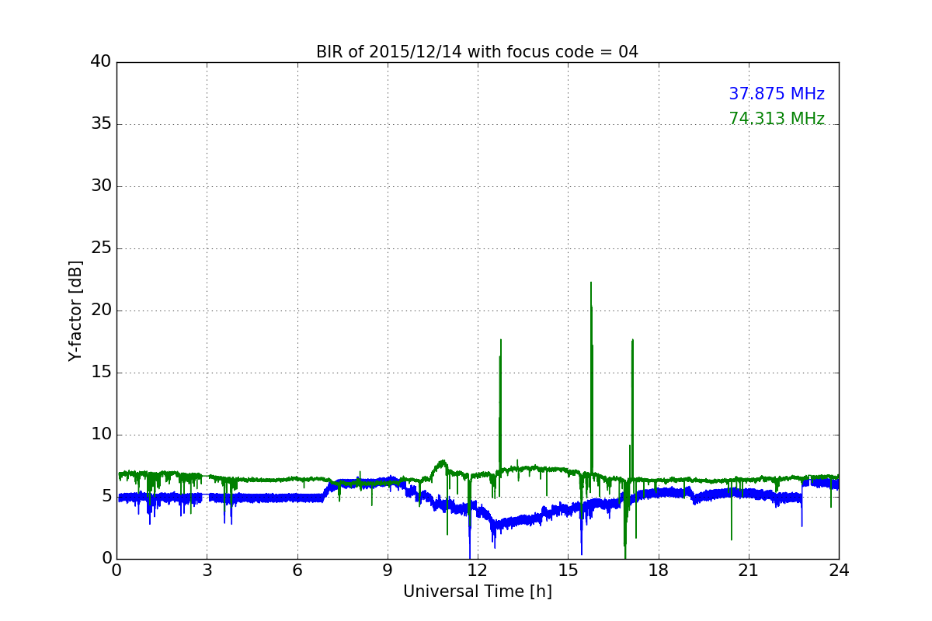This screenshot has height=621, width=932.
Task: Click x-axis tick label 12
Action: tap(478, 571)
